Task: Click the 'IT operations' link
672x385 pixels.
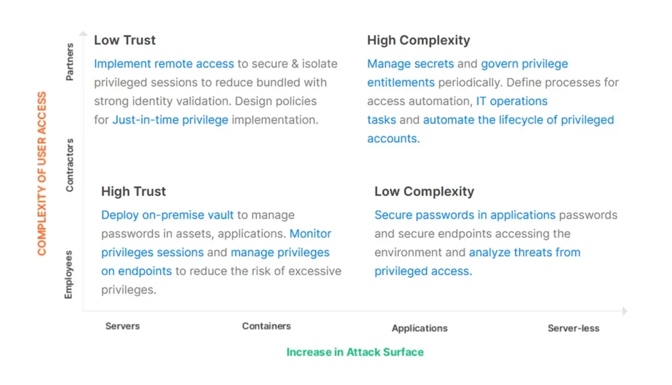Action: [x=511, y=101]
